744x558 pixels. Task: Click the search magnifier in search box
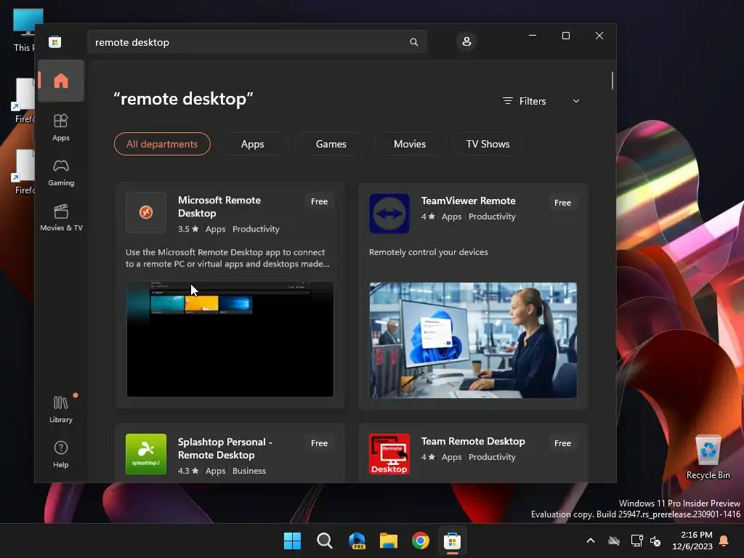coord(413,42)
